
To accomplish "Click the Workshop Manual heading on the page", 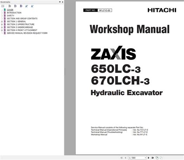I will (130, 29).
